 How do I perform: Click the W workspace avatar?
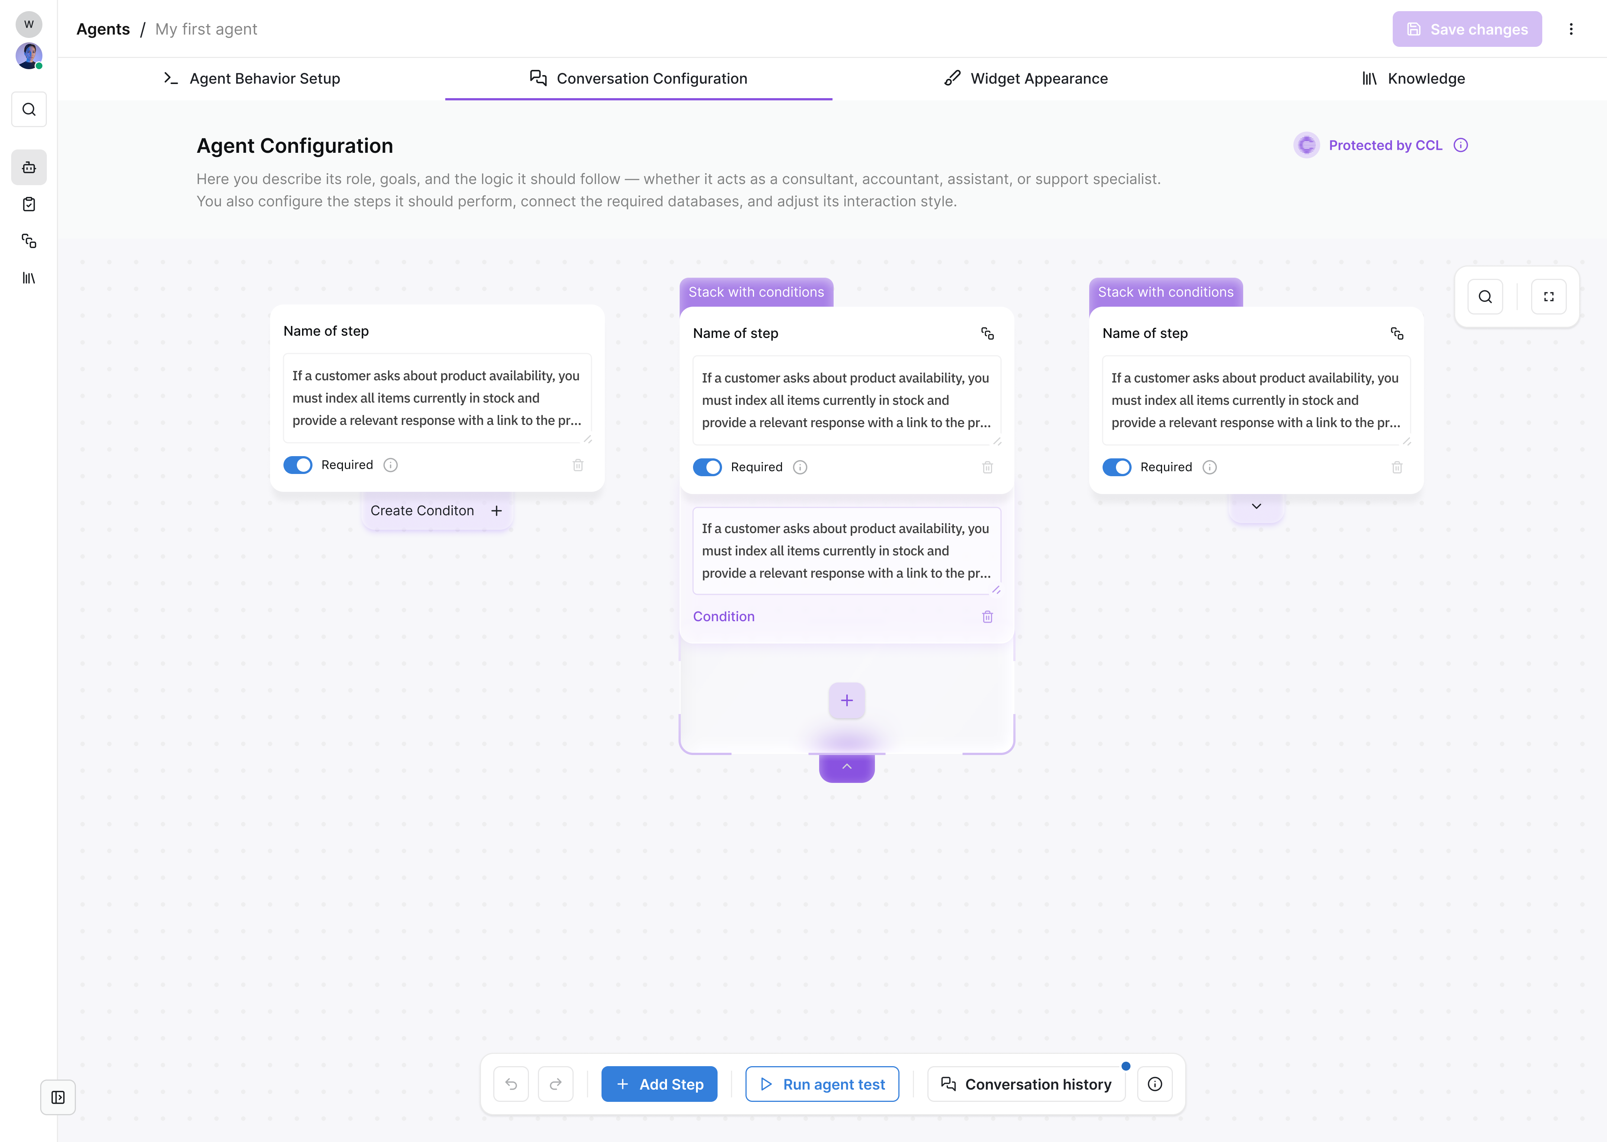click(29, 24)
